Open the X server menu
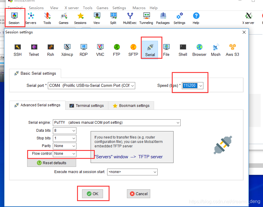 [72, 8]
